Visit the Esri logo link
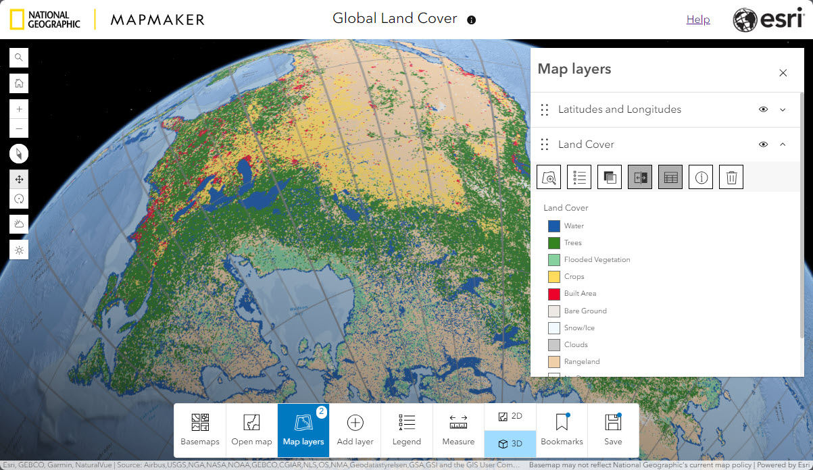This screenshot has width=813, height=470. 768,20
